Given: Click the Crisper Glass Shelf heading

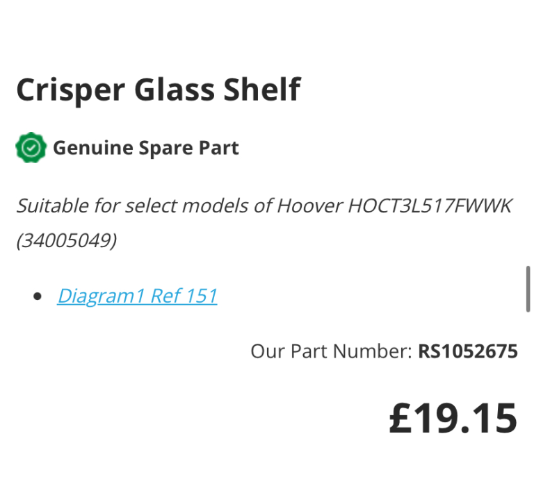Looking at the screenshot, I should point(158,90).
